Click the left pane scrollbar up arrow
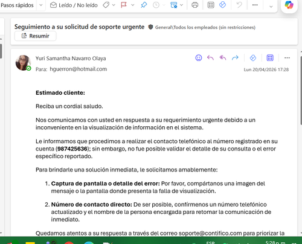Image resolution: width=302 pixels, height=244 pixels. (1, 39)
